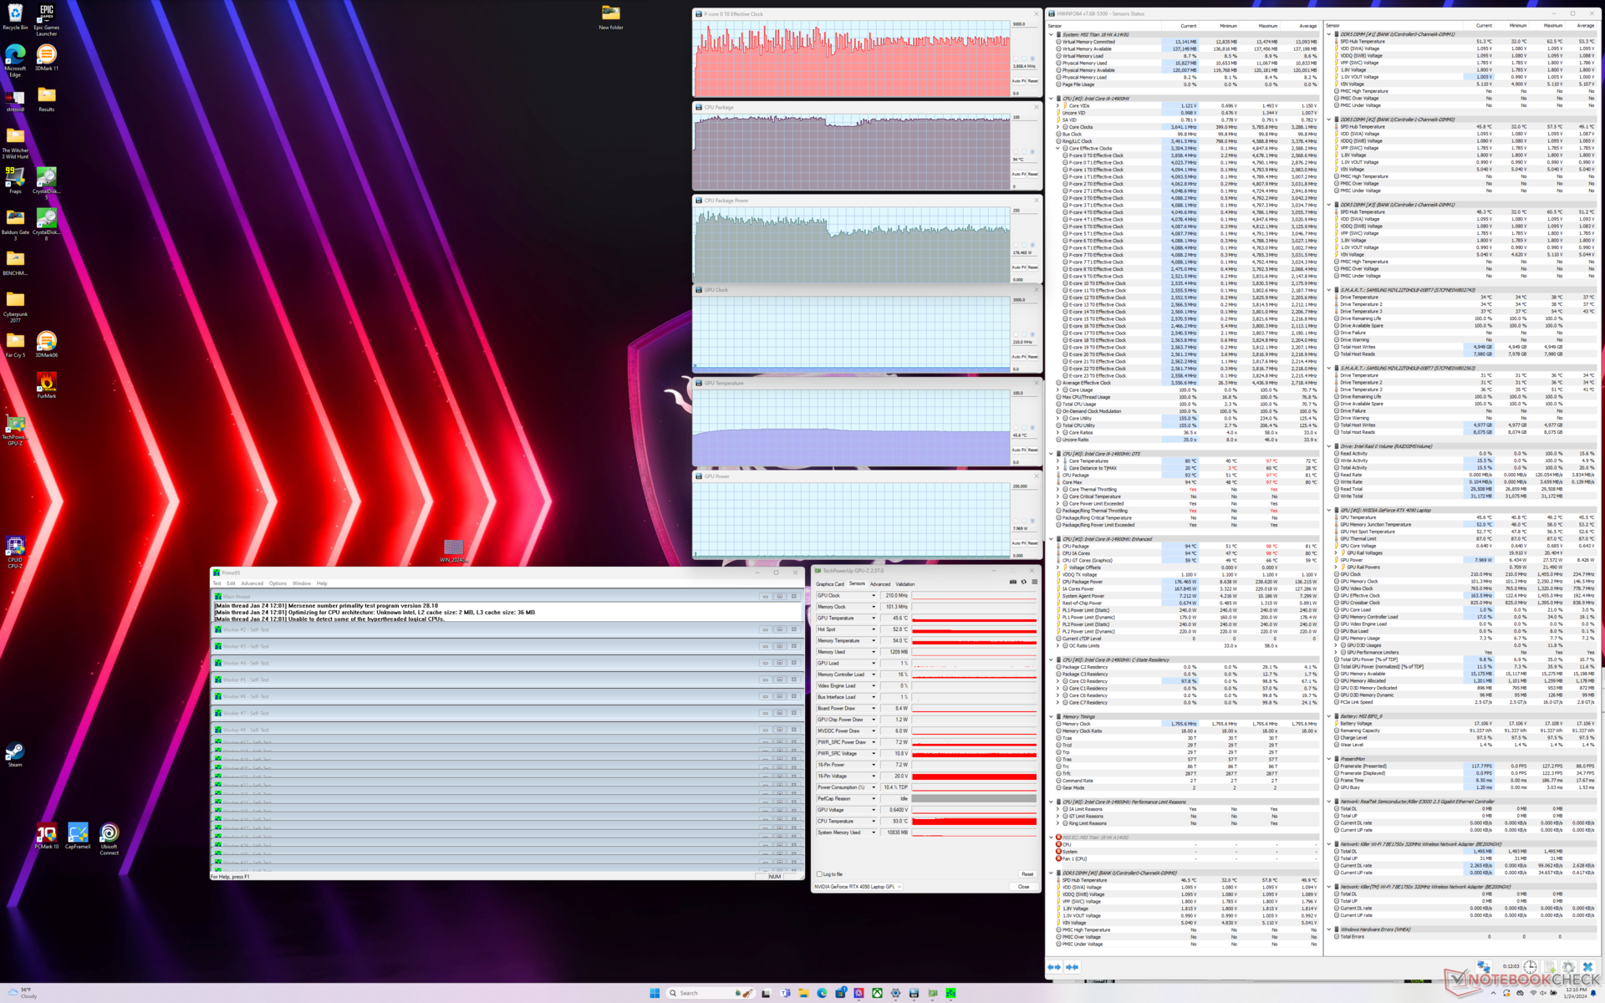Screen dimensions: 1605x1003
Task: Click HWiNFO reset clock icon
Action: (1530, 967)
